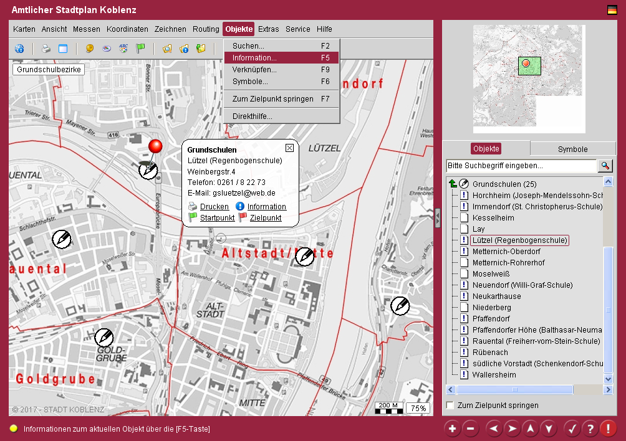
Task: Collapse the side panel with the splitter handle
Action: coord(437,218)
